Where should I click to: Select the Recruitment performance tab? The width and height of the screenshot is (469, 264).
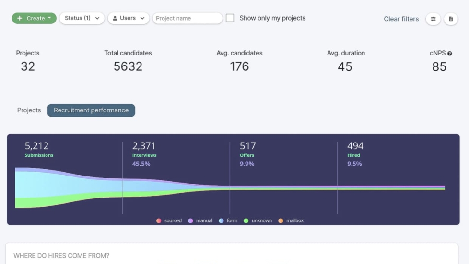(91, 110)
